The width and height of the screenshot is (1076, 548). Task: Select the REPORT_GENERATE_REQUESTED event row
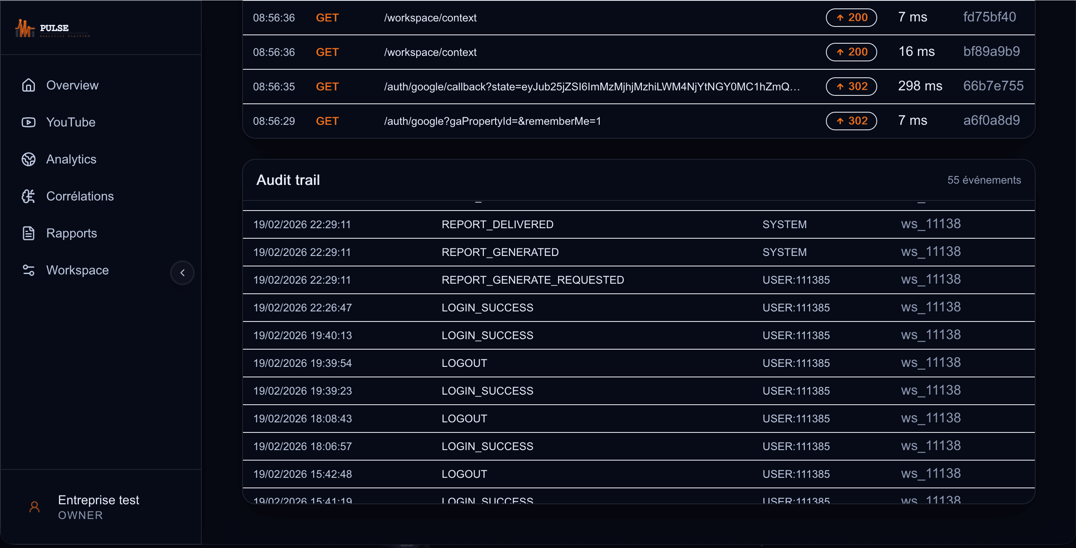[533, 280]
